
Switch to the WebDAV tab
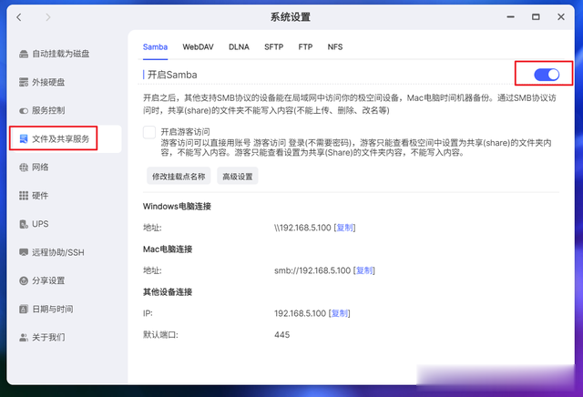point(198,47)
